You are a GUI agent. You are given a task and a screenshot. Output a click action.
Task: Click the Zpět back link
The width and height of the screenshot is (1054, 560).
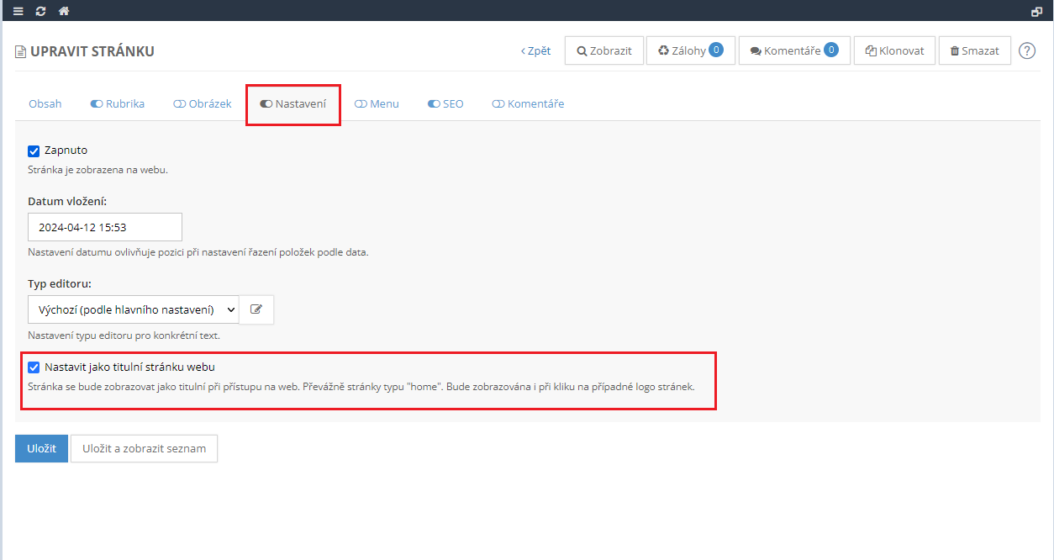535,50
